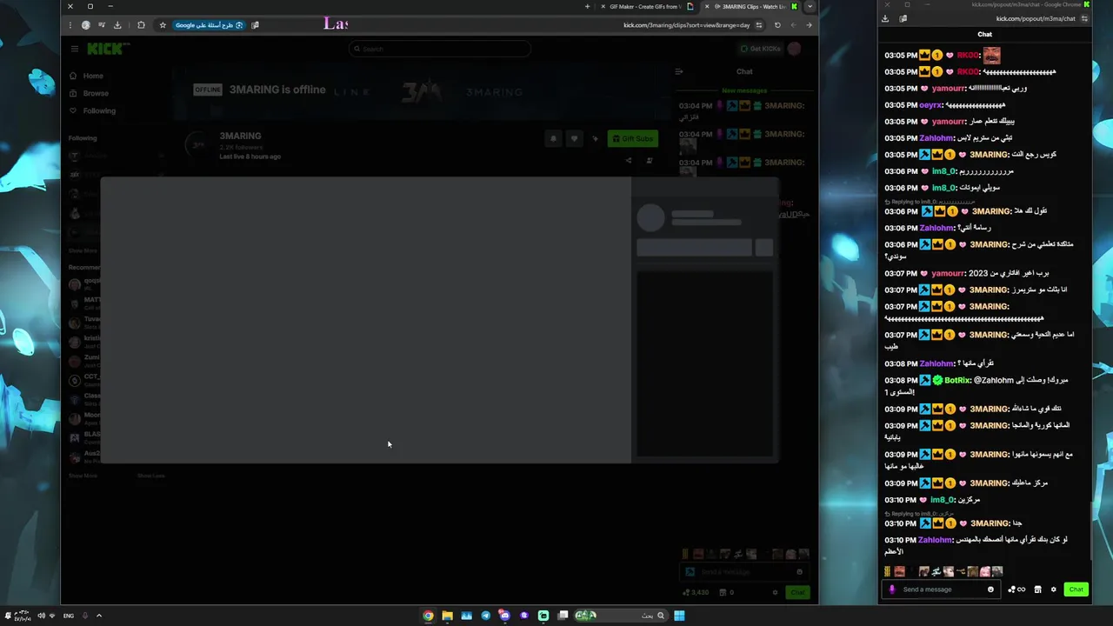Go to Browse in Kick sidebar

point(89,93)
